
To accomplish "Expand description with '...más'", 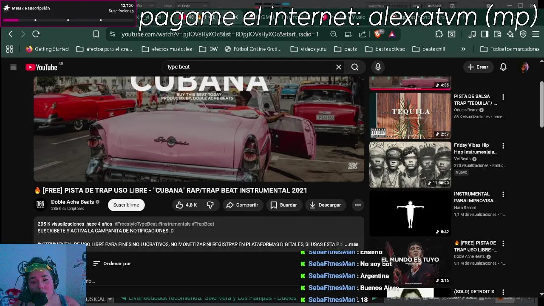I will pos(351,244).
